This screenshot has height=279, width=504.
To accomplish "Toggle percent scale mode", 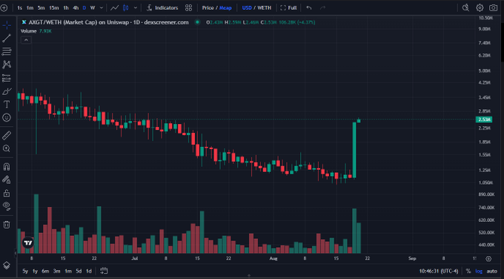I will [x=468, y=271].
